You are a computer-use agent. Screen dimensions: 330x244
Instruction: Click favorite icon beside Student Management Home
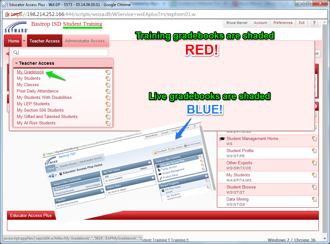tap(314, 138)
